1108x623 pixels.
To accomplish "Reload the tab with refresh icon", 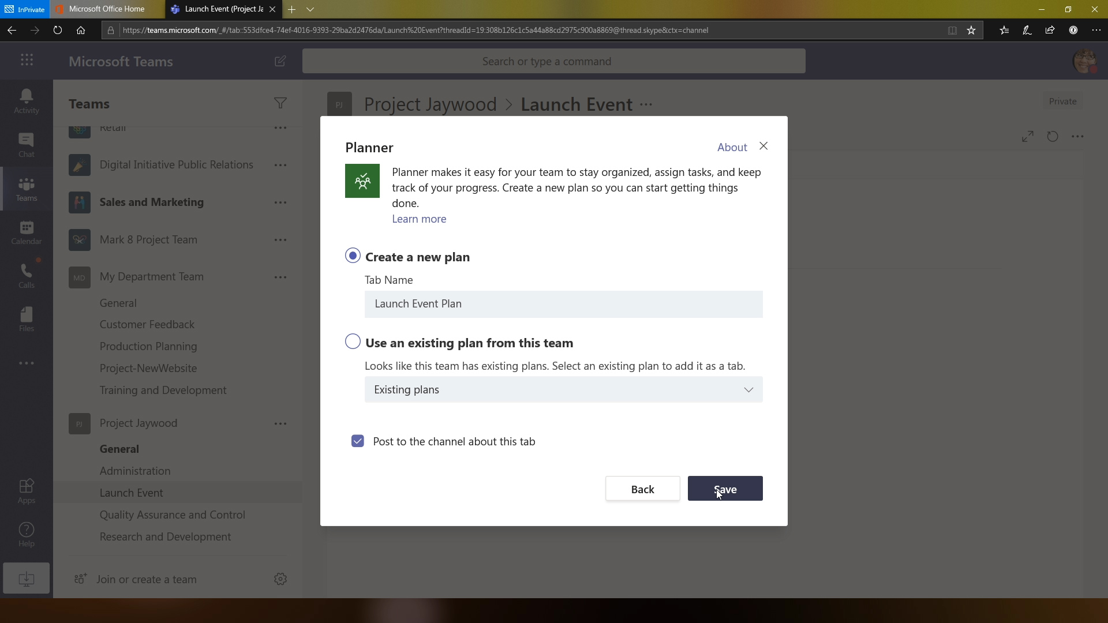I will point(1053,137).
